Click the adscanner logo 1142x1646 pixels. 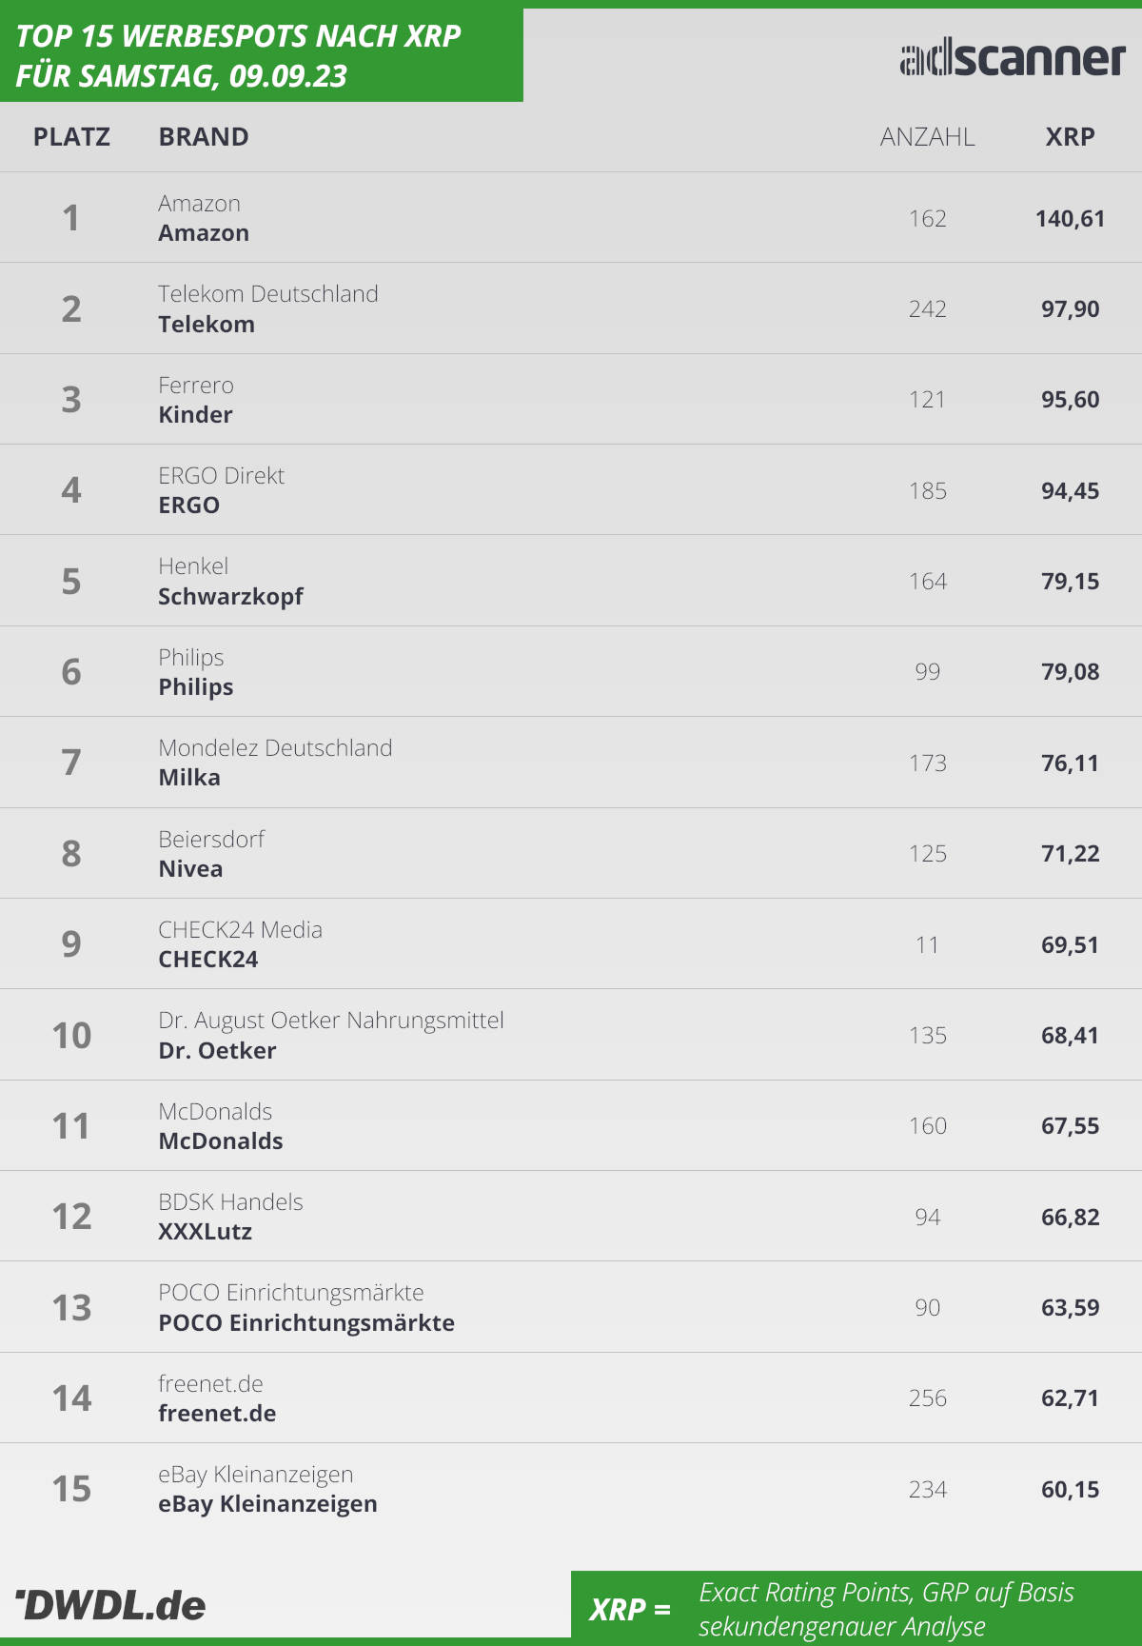pos(1013,58)
